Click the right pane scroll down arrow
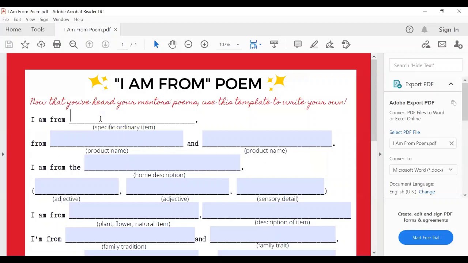The height and width of the screenshot is (263, 468). 465,195
